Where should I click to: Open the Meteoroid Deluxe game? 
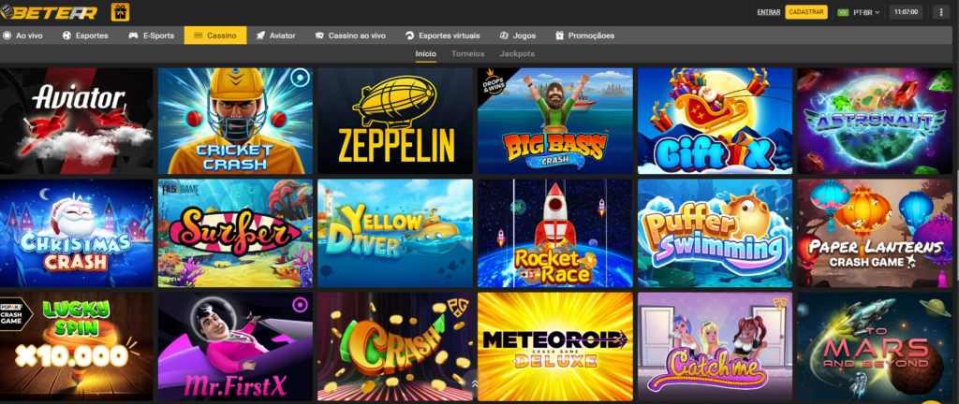pyautogui.click(x=555, y=346)
